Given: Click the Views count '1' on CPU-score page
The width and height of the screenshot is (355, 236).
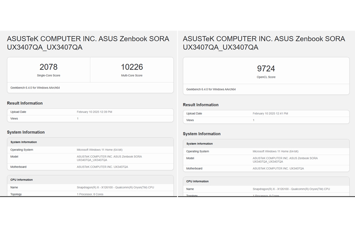Looking at the screenshot, I should [x=78, y=118].
